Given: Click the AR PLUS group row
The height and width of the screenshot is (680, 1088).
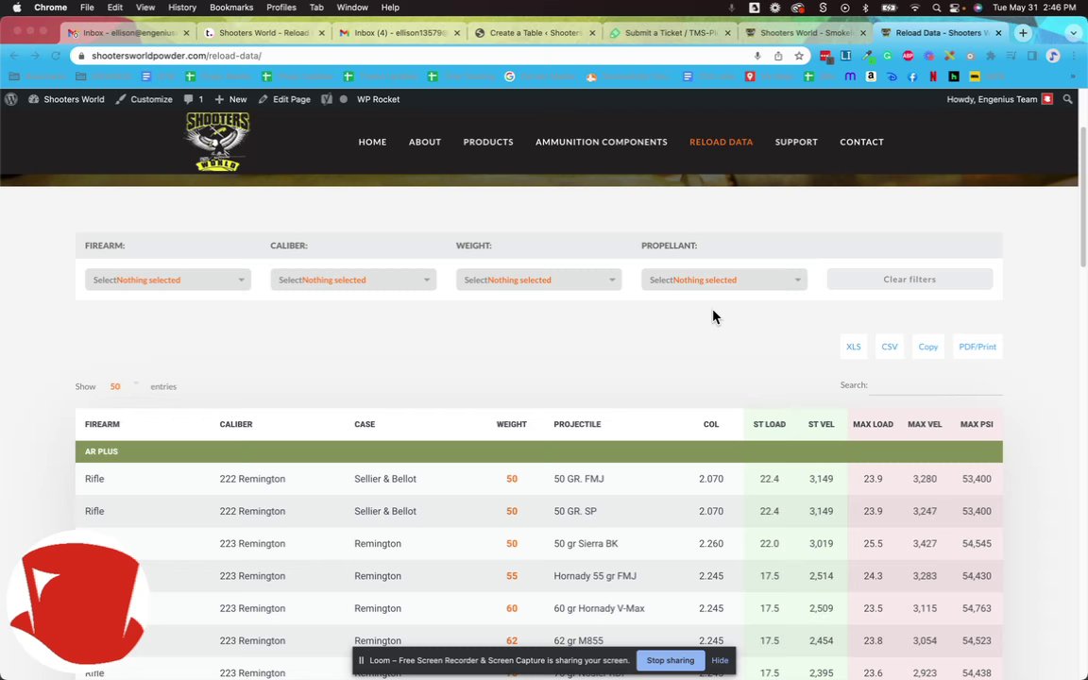Looking at the screenshot, I should [x=538, y=451].
